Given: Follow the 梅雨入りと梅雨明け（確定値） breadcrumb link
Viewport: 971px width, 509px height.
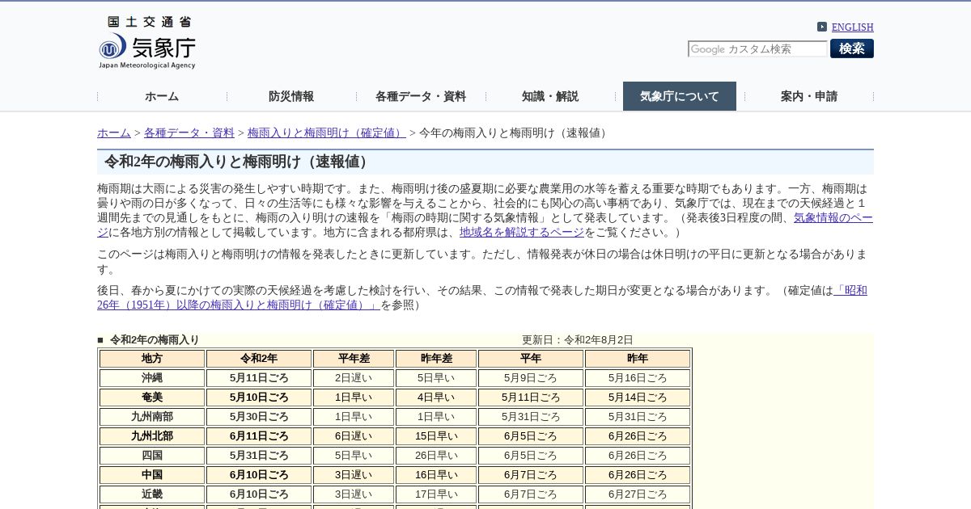Looking at the screenshot, I should pyautogui.click(x=327, y=133).
